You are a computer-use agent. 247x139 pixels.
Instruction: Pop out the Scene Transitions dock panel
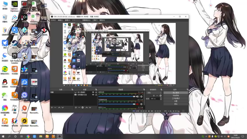pos(161,90)
